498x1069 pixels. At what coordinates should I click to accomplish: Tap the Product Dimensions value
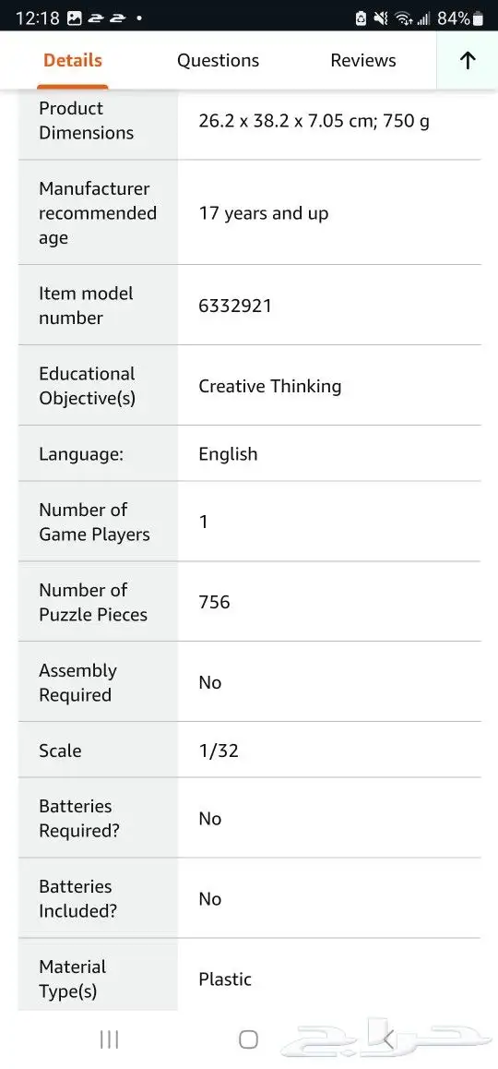click(x=314, y=121)
